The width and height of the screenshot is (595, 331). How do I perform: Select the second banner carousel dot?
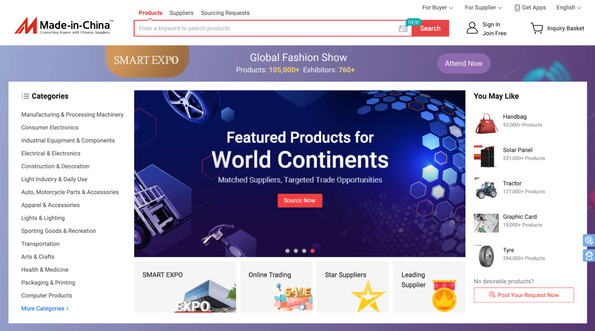[296, 251]
